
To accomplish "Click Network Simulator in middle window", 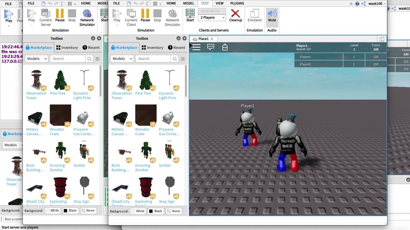I will [87, 18].
